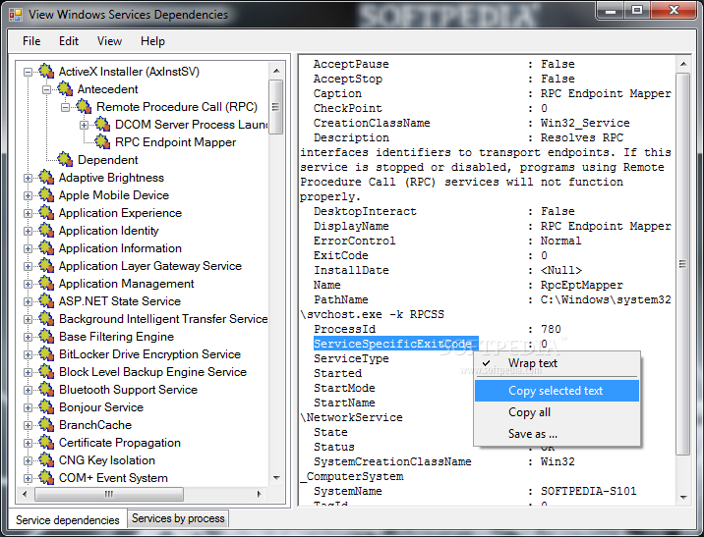Viewport: 704px width, 537px height.
Task: Switch to Service dependencies tab
Action: (x=68, y=520)
